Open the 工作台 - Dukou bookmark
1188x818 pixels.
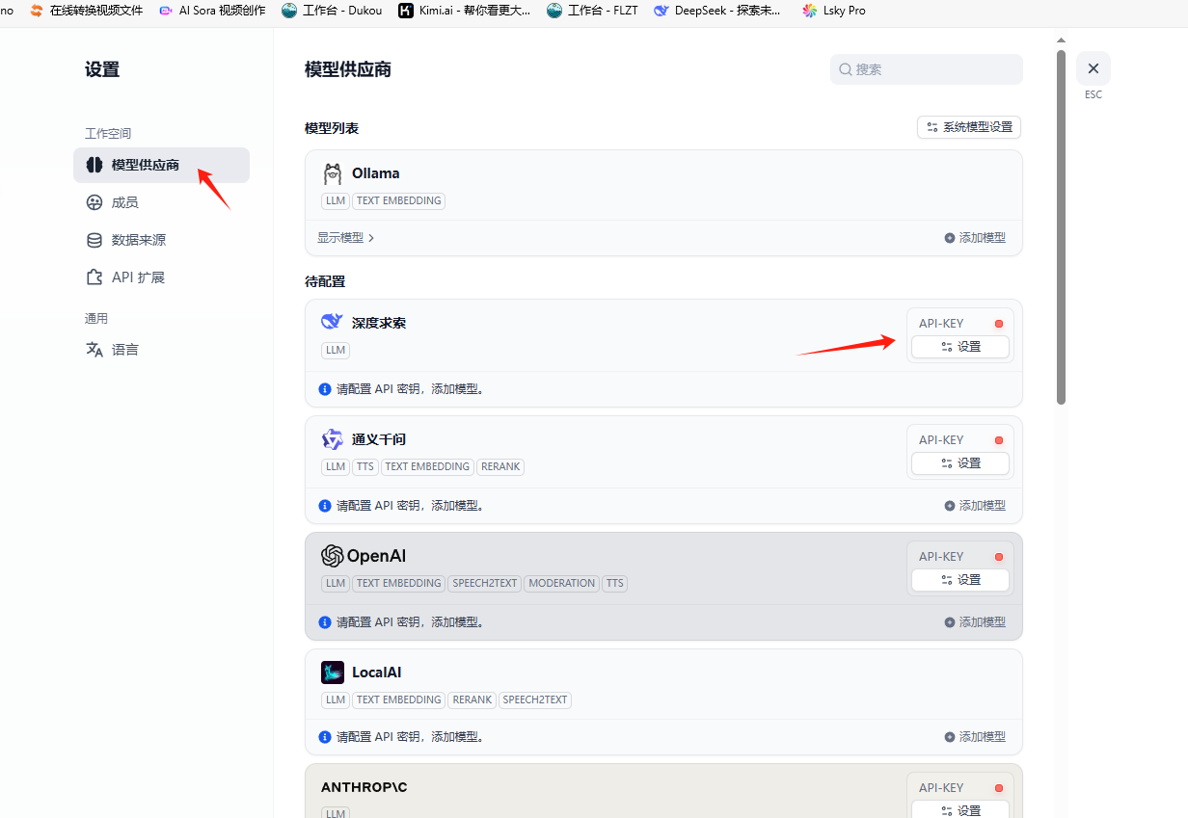click(333, 11)
